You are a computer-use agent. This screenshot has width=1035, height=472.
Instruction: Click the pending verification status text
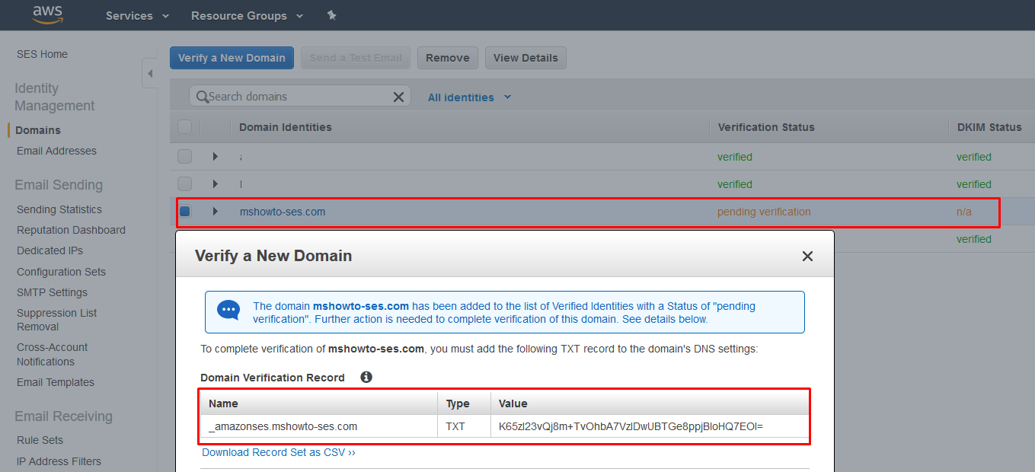[764, 212]
